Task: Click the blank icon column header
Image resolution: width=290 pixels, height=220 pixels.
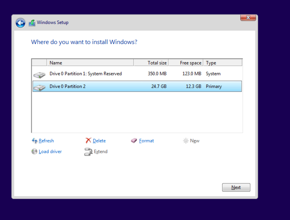Action: pos(39,63)
